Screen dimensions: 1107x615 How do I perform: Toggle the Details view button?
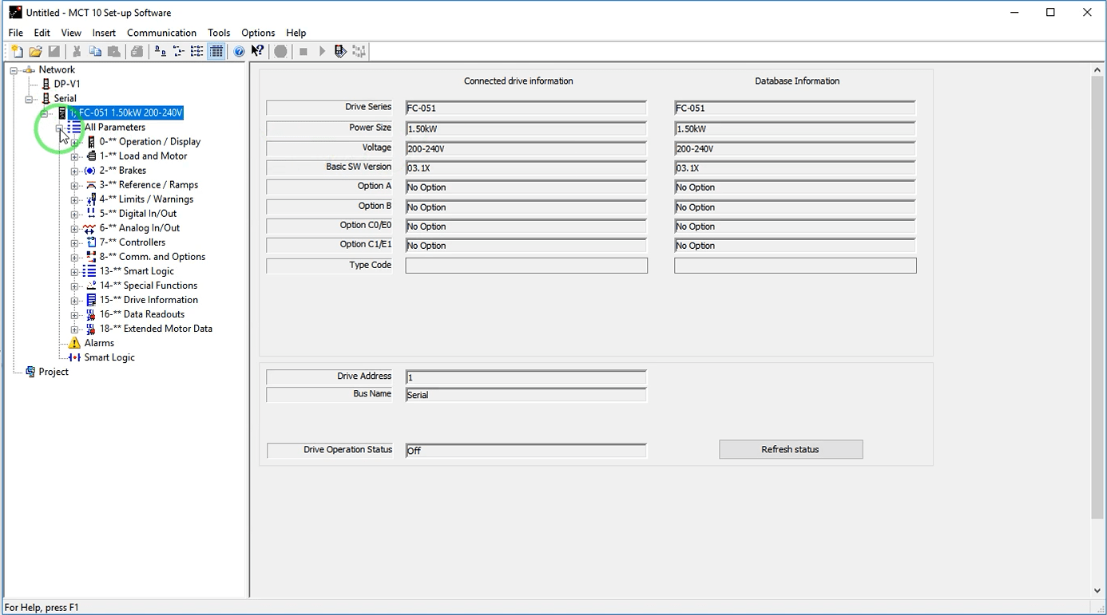tap(216, 51)
